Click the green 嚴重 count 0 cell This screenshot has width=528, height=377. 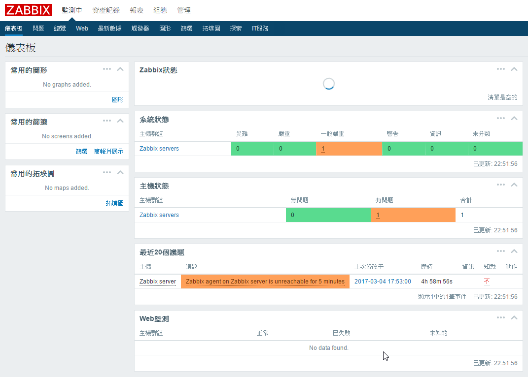(295, 149)
